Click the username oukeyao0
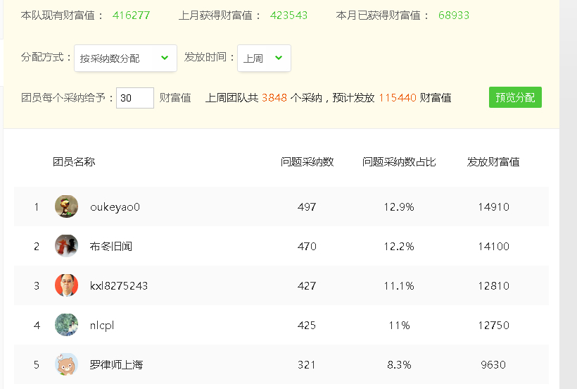The height and width of the screenshot is (389, 577). (x=115, y=207)
